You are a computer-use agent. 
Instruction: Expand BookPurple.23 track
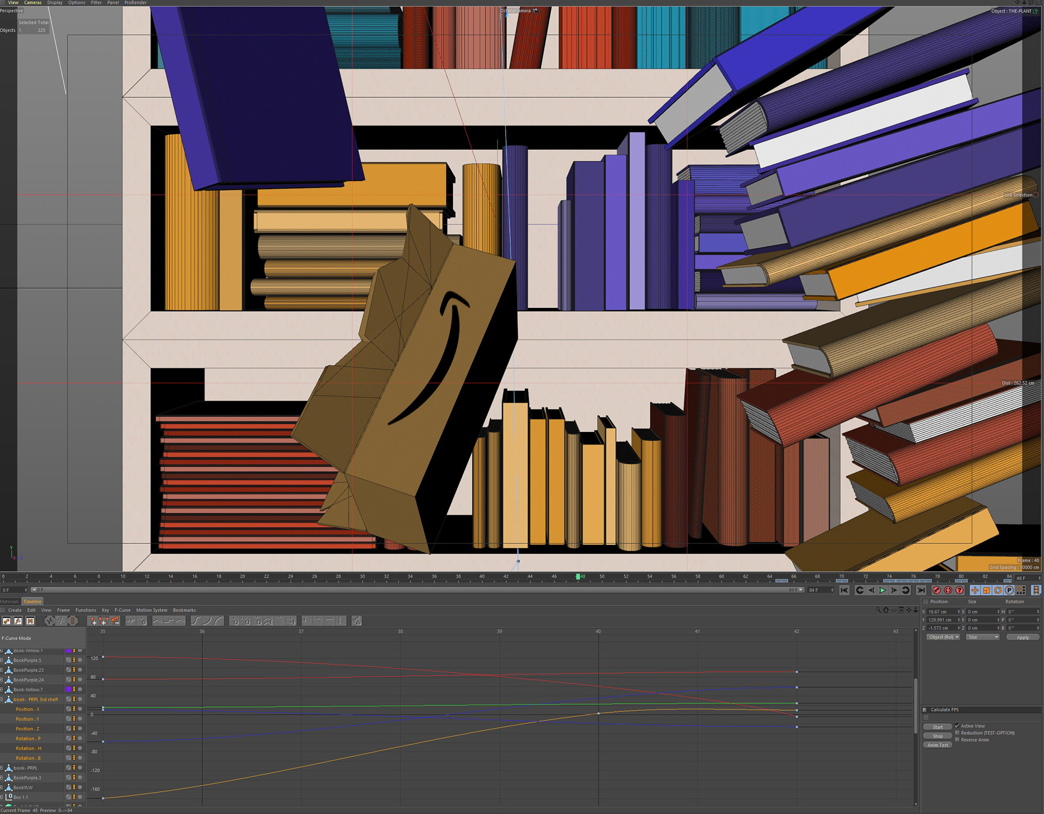(2, 671)
